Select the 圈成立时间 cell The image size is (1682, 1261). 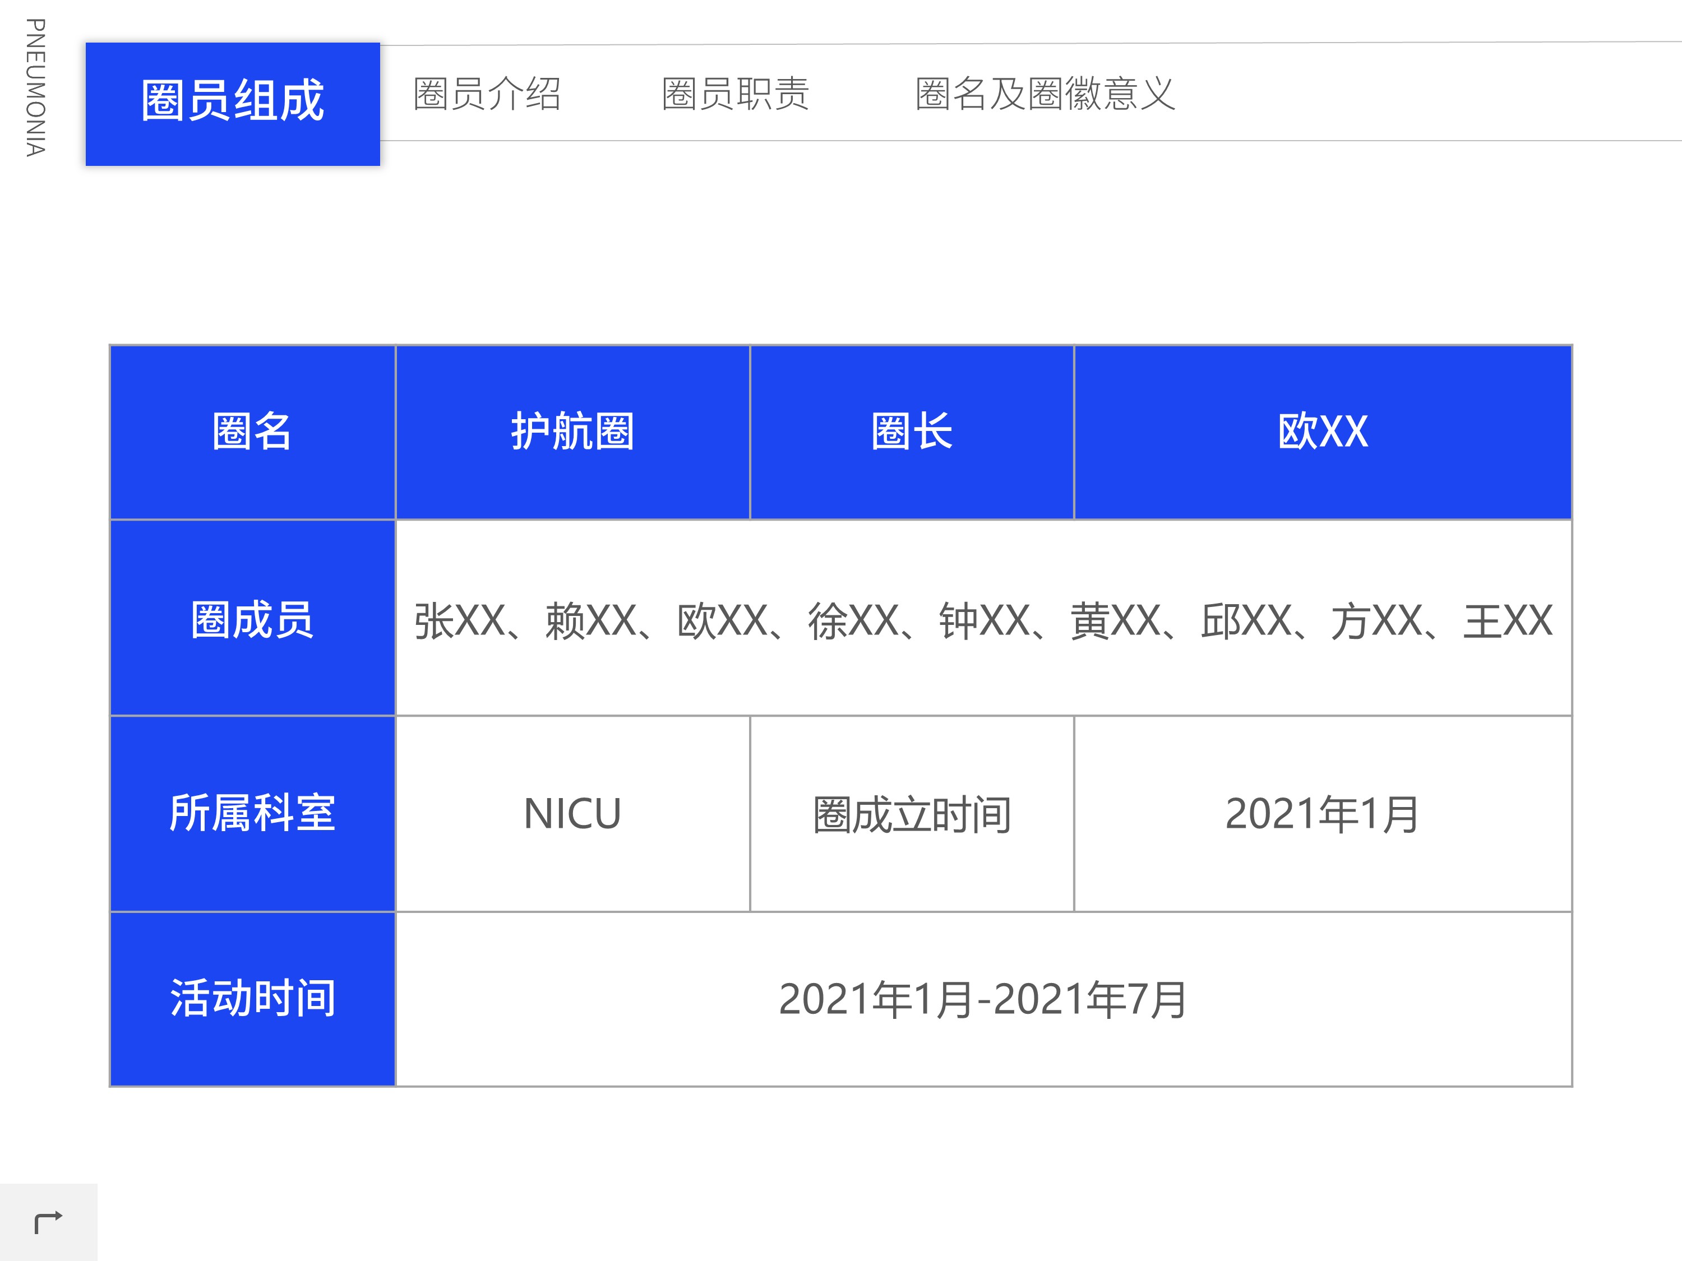(912, 814)
